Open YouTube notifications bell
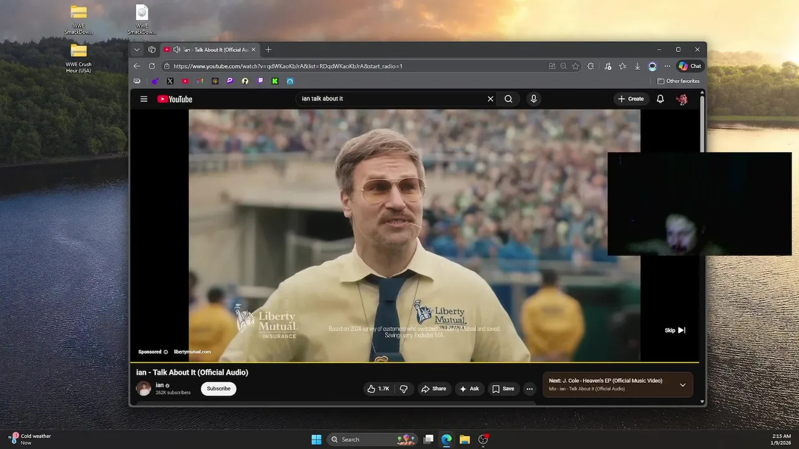The height and width of the screenshot is (449, 799). pyautogui.click(x=660, y=99)
